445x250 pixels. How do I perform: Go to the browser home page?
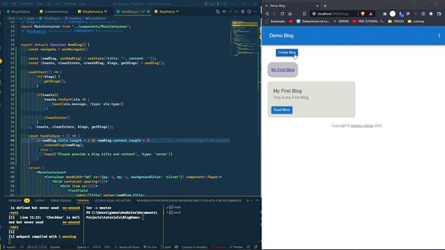coord(290,14)
